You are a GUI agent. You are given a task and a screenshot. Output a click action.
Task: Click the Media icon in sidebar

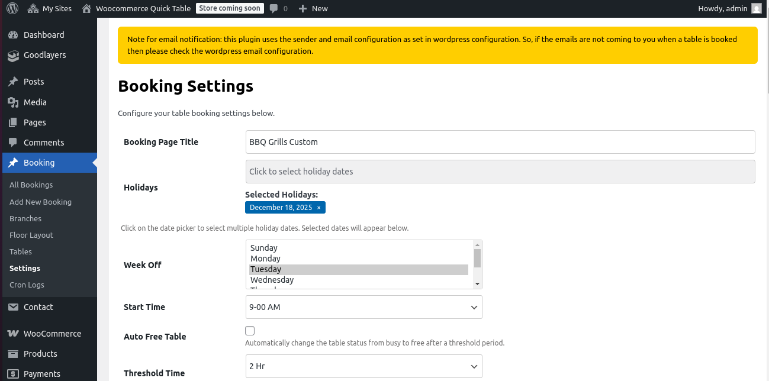(x=13, y=102)
